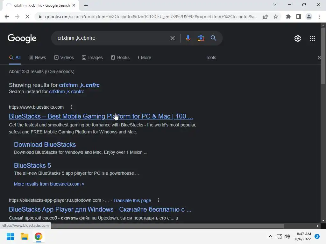The height and width of the screenshot is (244, 326).
Task: Open the Chrome extensions puzzle icon
Action: 288,17
